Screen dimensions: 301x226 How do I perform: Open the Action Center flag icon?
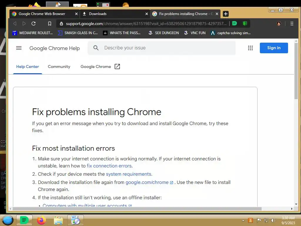click(x=259, y=220)
